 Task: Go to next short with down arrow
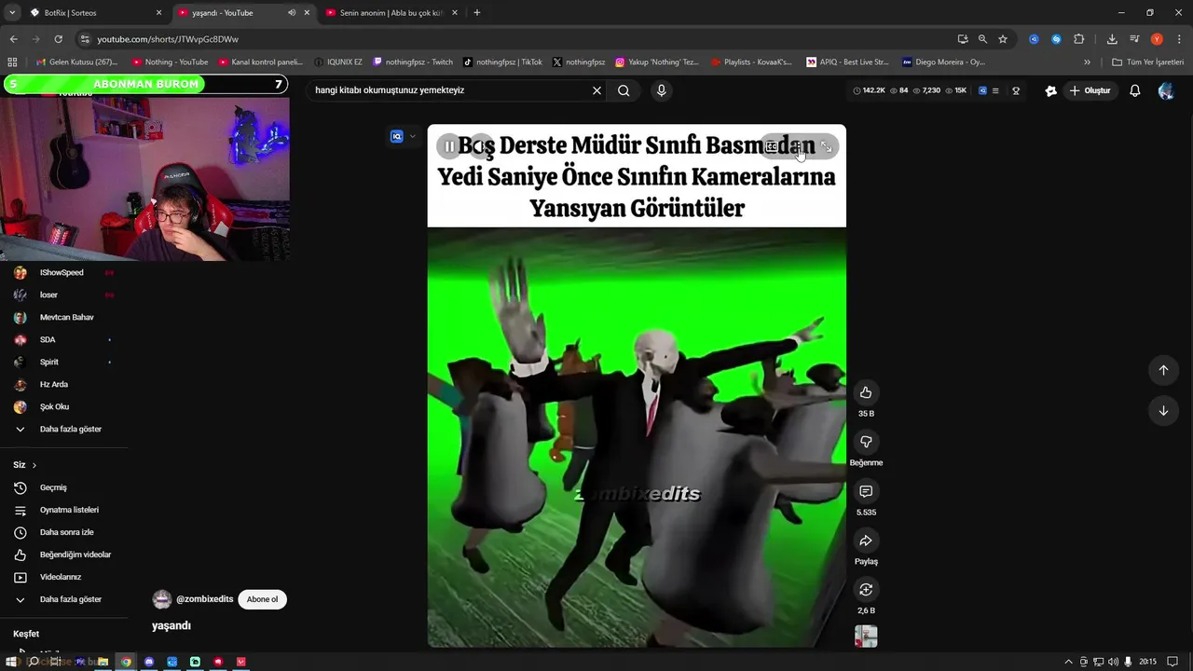[1163, 411]
